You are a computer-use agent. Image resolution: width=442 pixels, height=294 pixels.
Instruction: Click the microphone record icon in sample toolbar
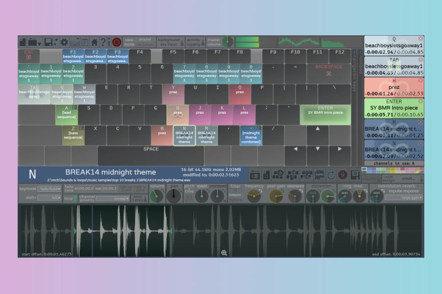click(342, 174)
